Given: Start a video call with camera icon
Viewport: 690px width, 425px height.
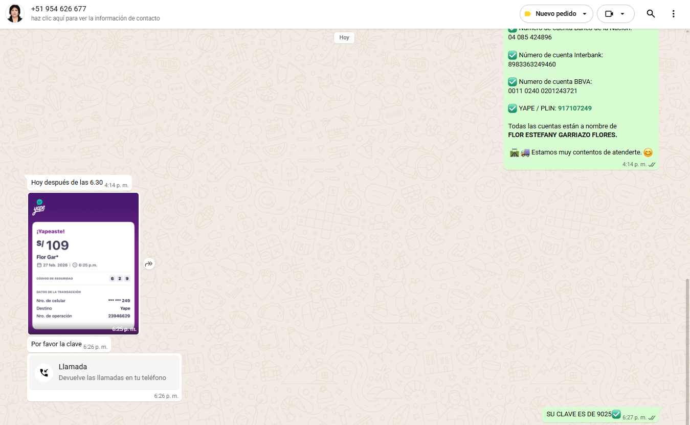Looking at the screenshot, I should [x=609, y=14].
